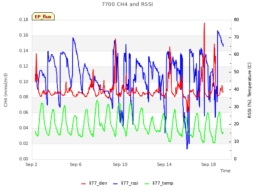Click the 30 right axis value

236,107
